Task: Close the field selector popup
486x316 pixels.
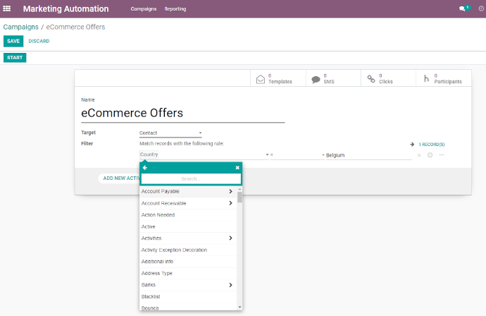Action: (x=237, y=168)
